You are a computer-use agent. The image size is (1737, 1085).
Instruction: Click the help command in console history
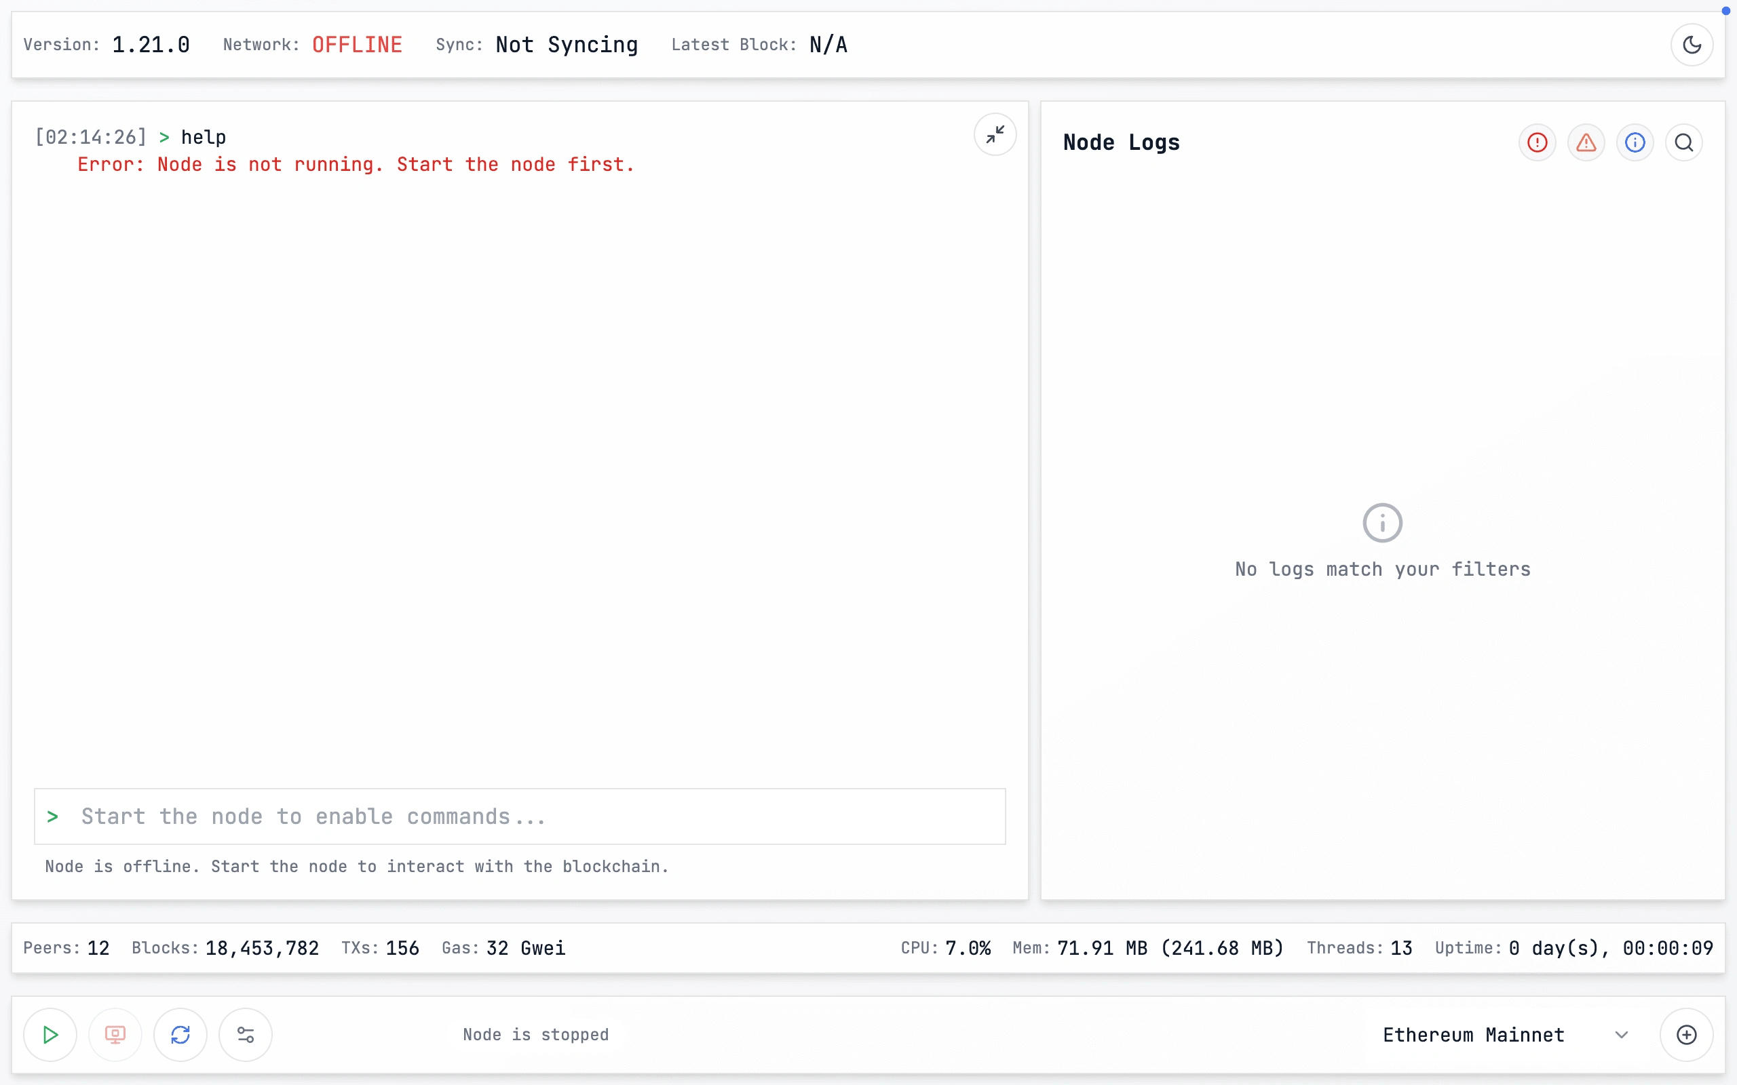pos(203,137)
